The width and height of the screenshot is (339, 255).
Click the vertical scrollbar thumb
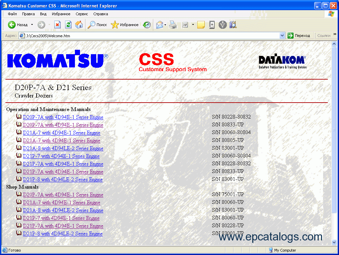[334, 130]
